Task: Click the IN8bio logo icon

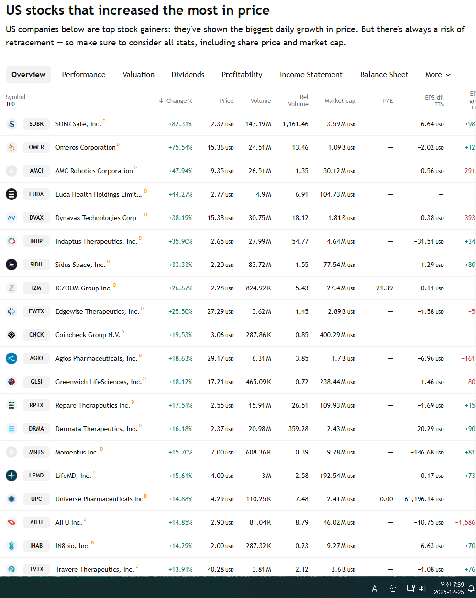Action: [x=11, y=546]
